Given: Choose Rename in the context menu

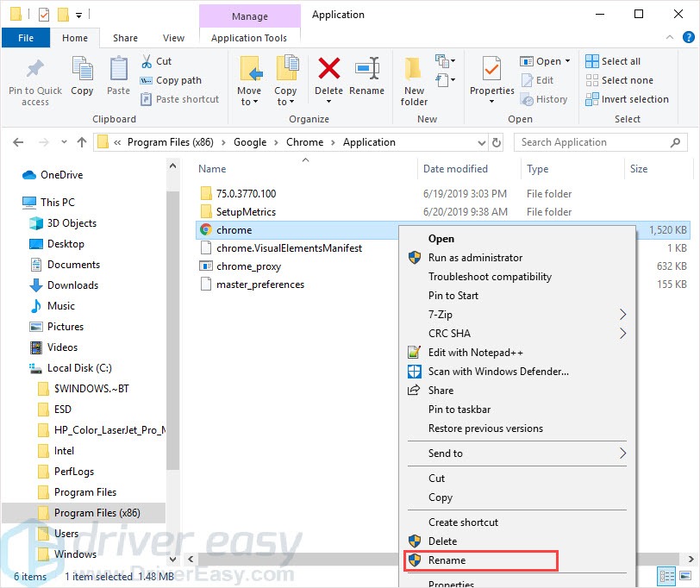Looking at the screenshot, I should click(x=517, y=560).
